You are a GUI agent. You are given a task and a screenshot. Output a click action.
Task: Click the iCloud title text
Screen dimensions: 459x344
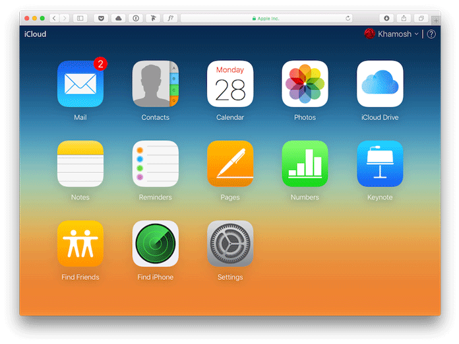35,34
